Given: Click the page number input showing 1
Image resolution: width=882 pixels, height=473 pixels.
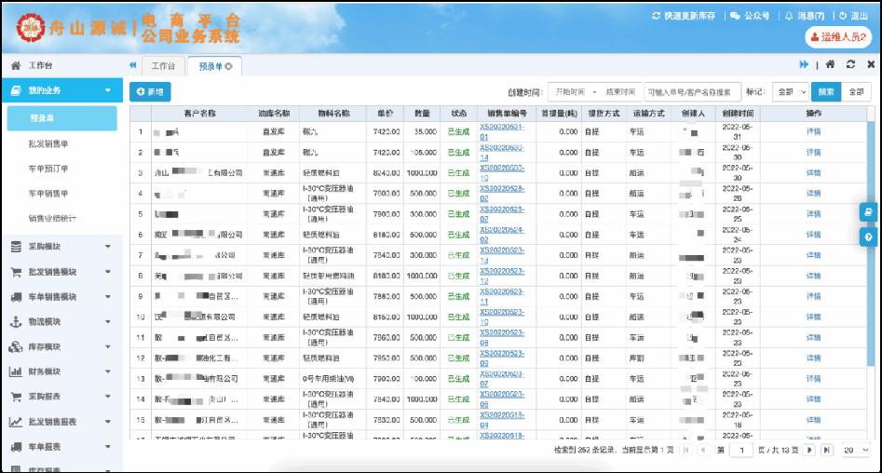Looking at the screenshot, I should (x=741, y=450).
